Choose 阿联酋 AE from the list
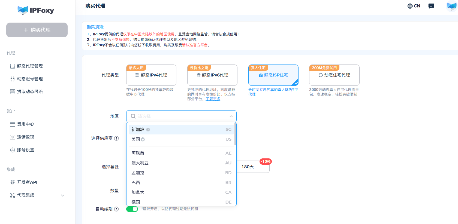Screen dimensions: 458x224 [x=181, y=153]
